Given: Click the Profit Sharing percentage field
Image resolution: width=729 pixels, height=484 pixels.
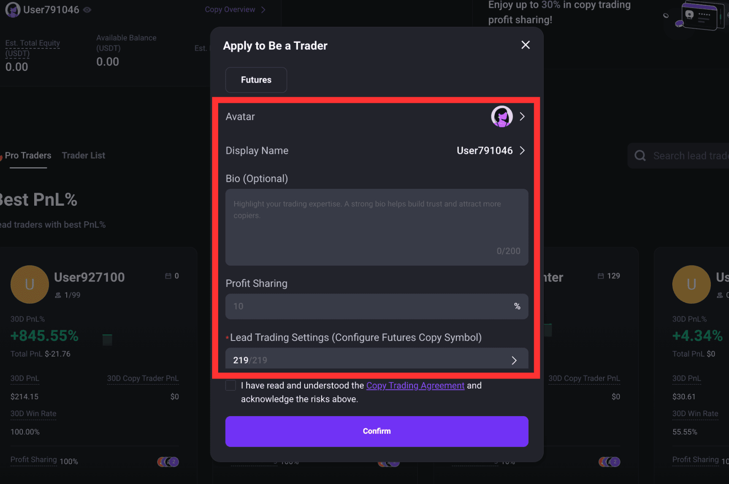Looking at the screenshot, I should click(377, 306).
